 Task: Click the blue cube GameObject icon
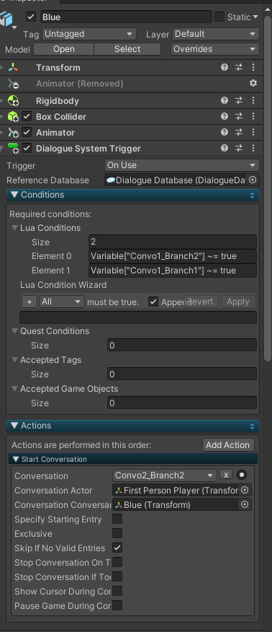[x=6, y=19]
